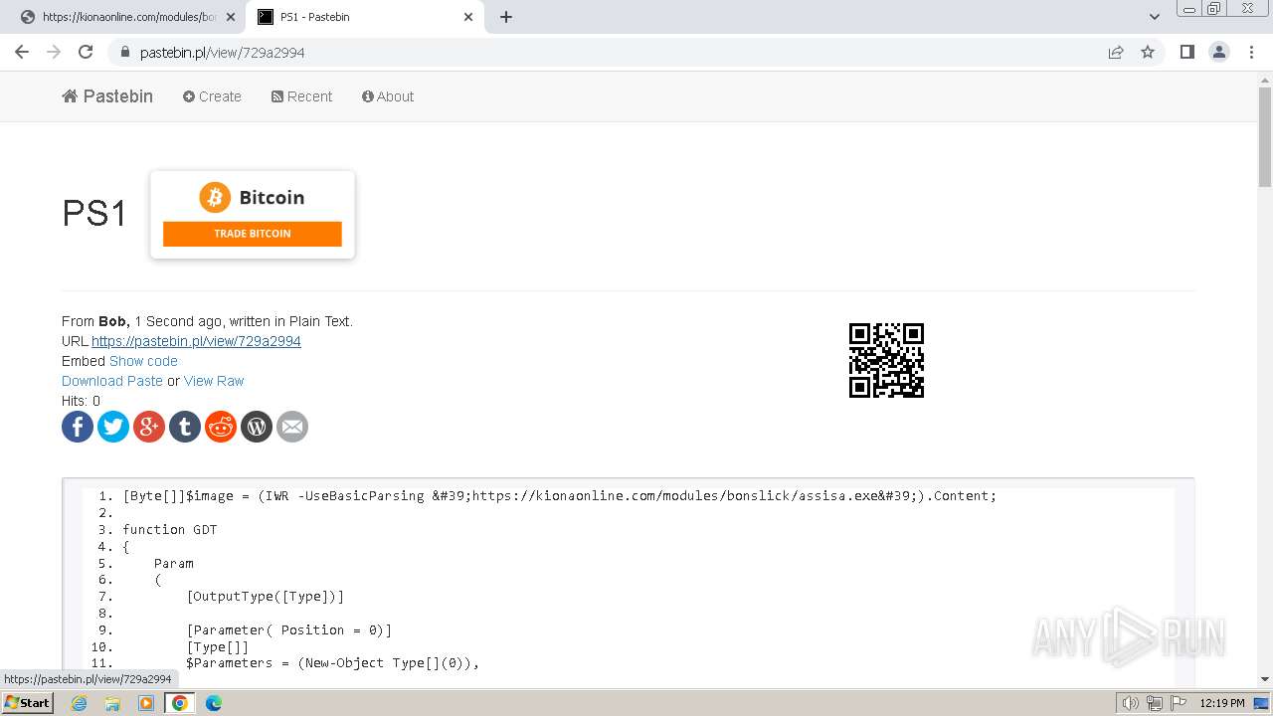The image size is (1273, 716).
Task: Open Chrome profile avatar
Action: coord(1219,52)
